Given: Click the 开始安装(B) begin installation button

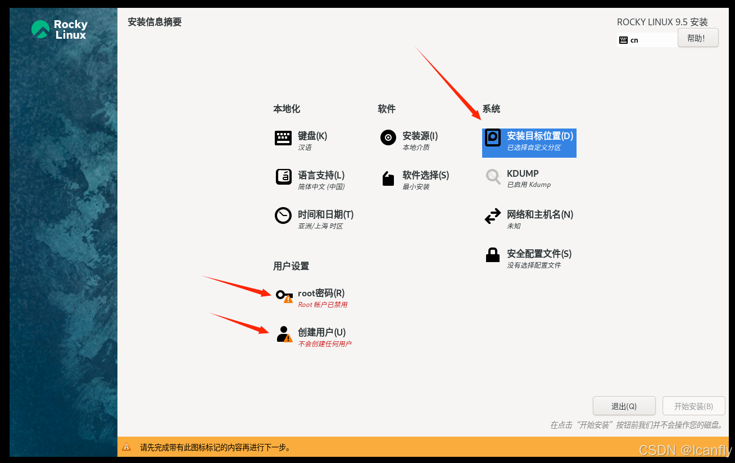Looking at the screenshot, I should (694, 406).
